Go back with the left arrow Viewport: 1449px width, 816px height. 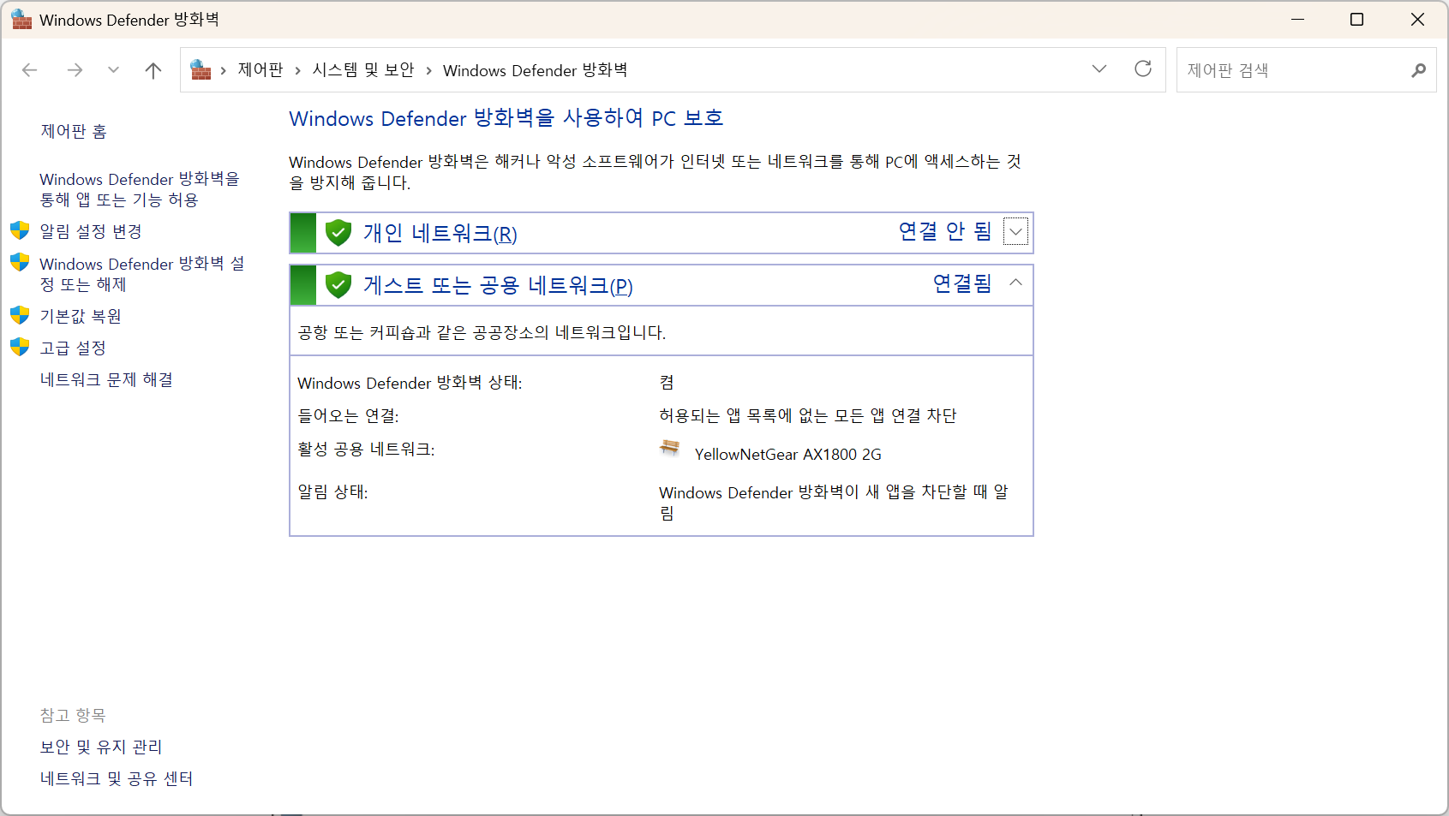[30, 70]
